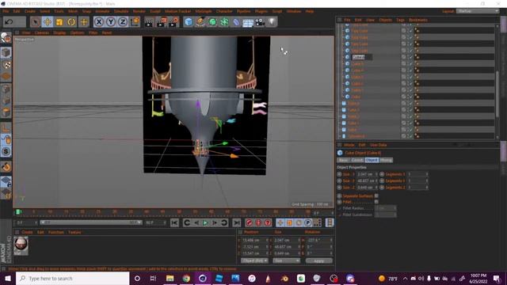
Task: Activate the Rotate tool
Action: click(71, 22)
